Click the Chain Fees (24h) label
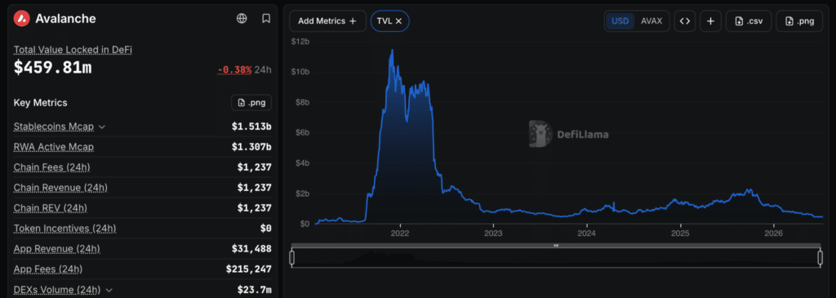Image resolution: width=836 pixels, height=298 pixels. click(x=51, y=167)
